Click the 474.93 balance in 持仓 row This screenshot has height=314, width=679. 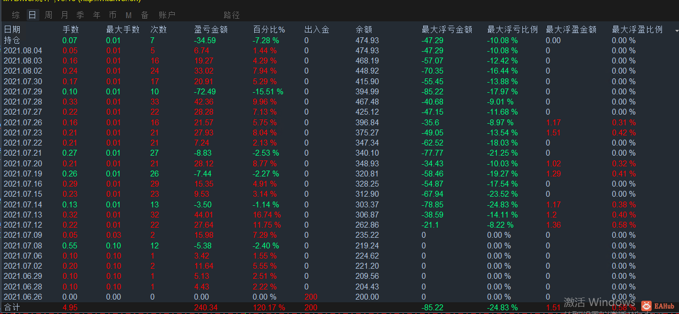[367, 41]
